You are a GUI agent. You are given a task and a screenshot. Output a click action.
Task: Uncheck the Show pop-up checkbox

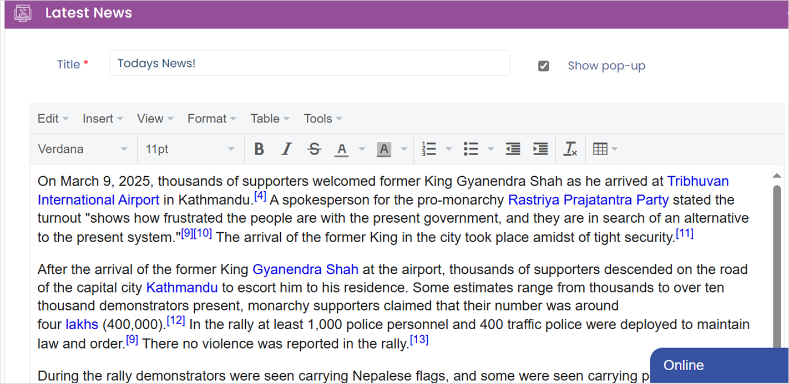click(x=544, y=66)
